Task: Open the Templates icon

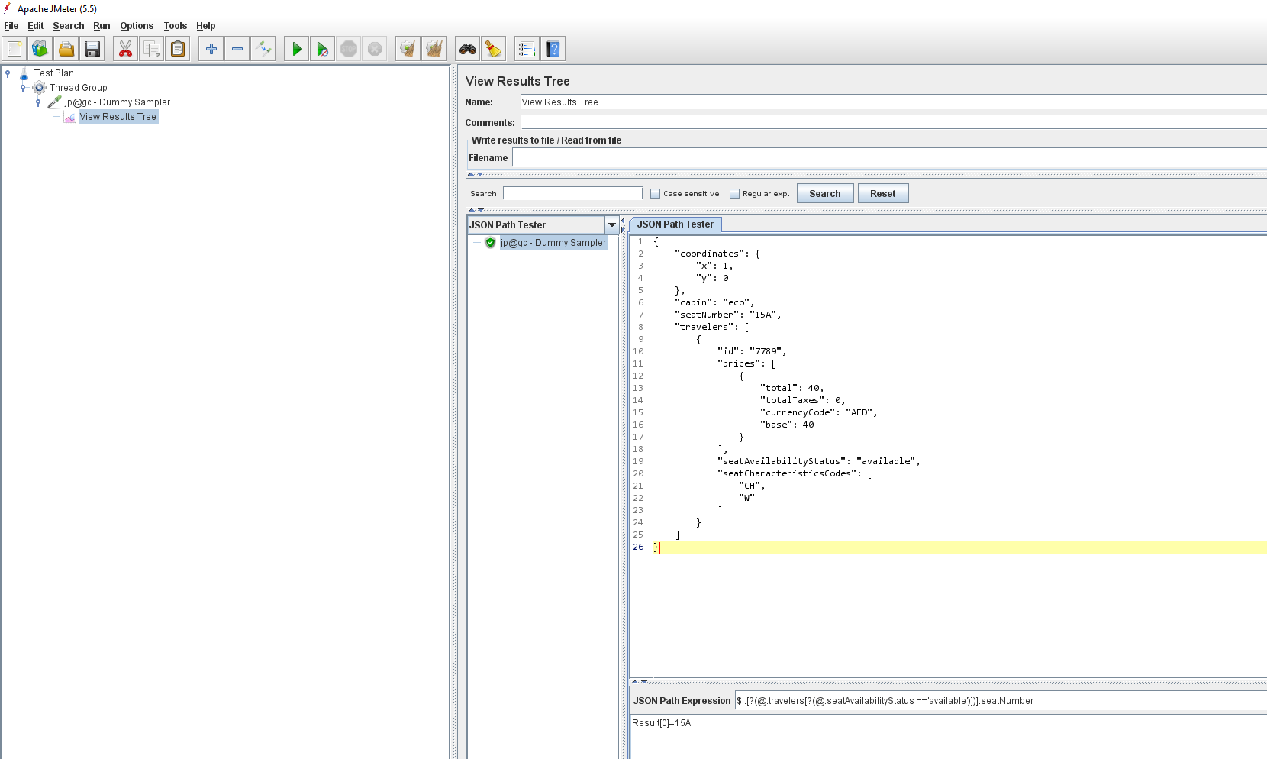Action: [x=40, y=49]
